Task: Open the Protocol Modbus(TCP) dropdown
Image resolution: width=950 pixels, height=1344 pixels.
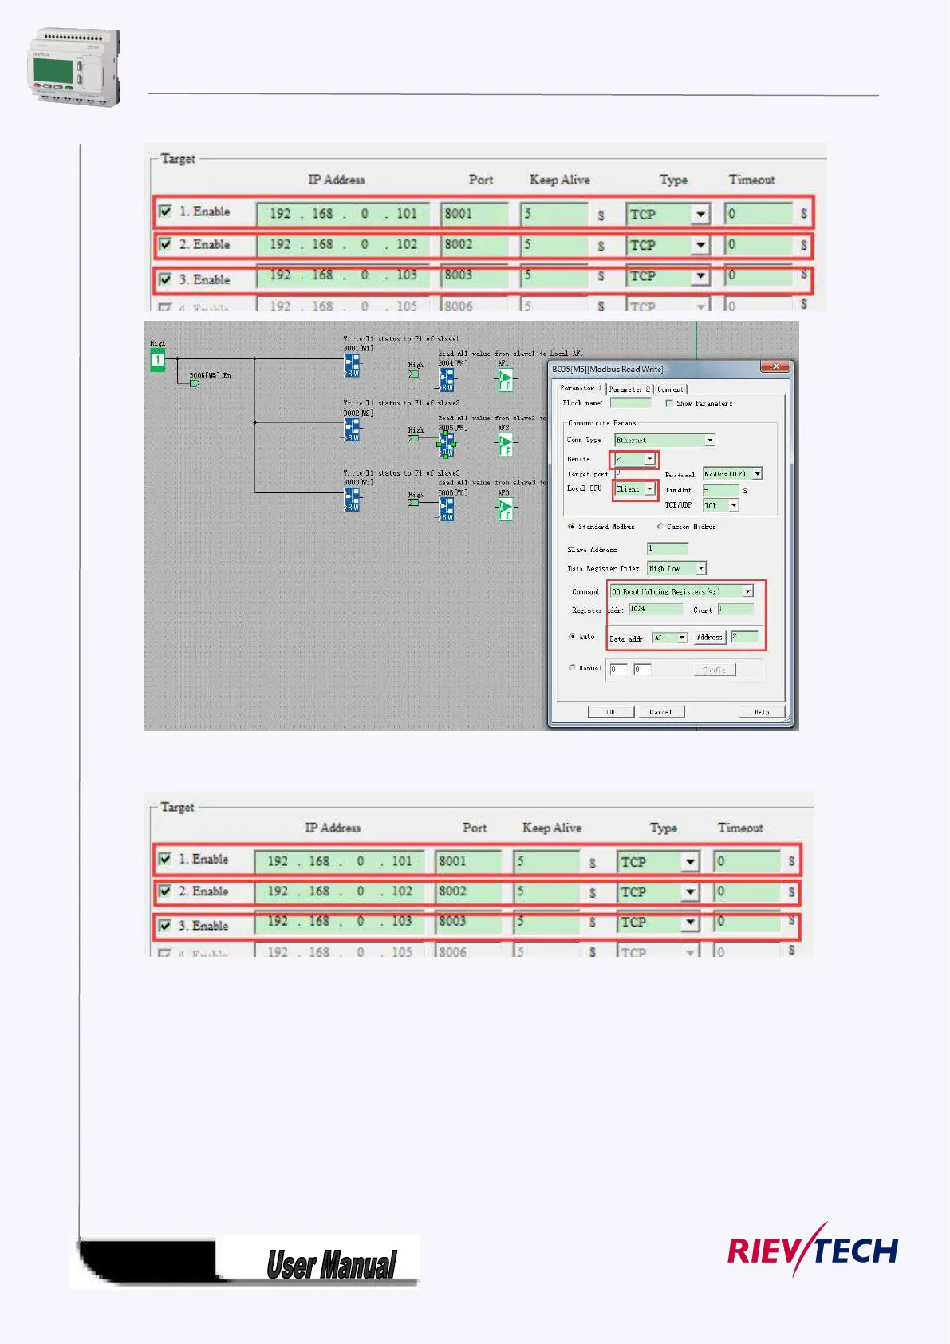Action: pyautogui.click(x=732, y=474)
